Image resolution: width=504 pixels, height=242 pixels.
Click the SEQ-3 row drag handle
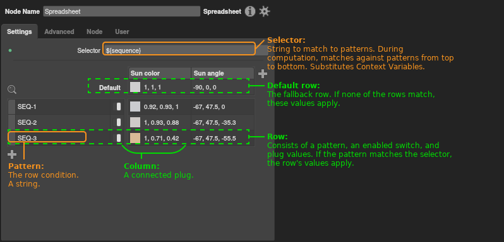pos(11,138)
